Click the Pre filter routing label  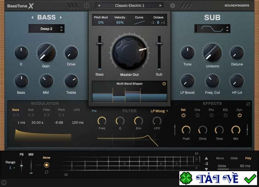(94, 111)
